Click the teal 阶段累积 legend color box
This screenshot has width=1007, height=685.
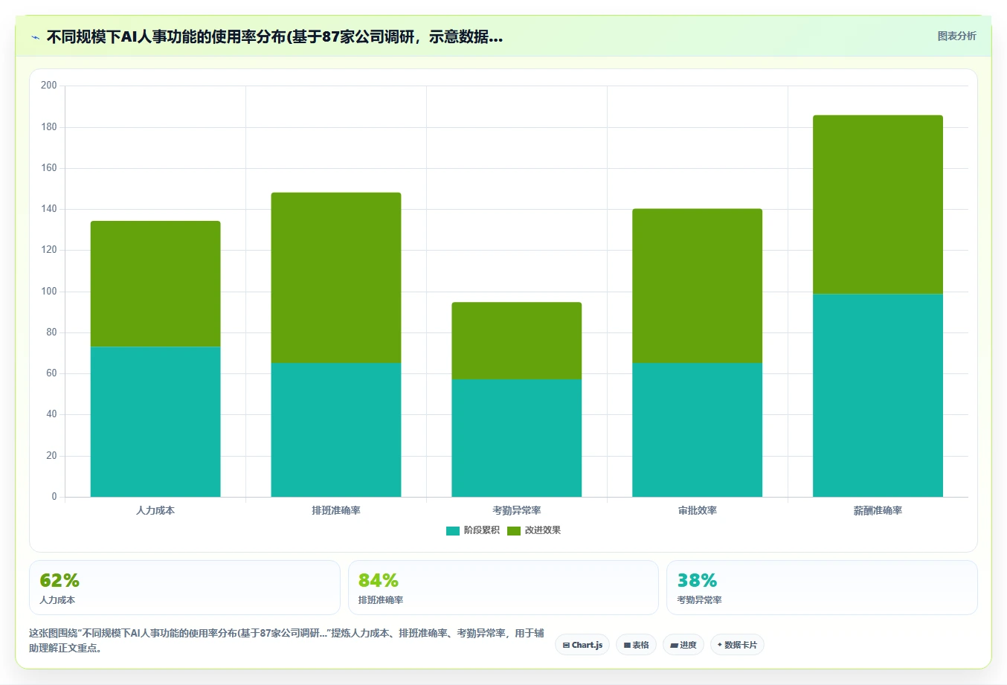[453, 530]
